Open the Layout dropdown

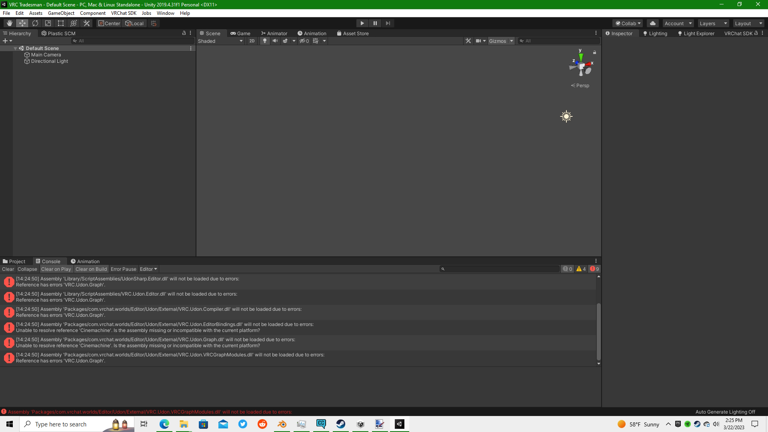(748, 23)
